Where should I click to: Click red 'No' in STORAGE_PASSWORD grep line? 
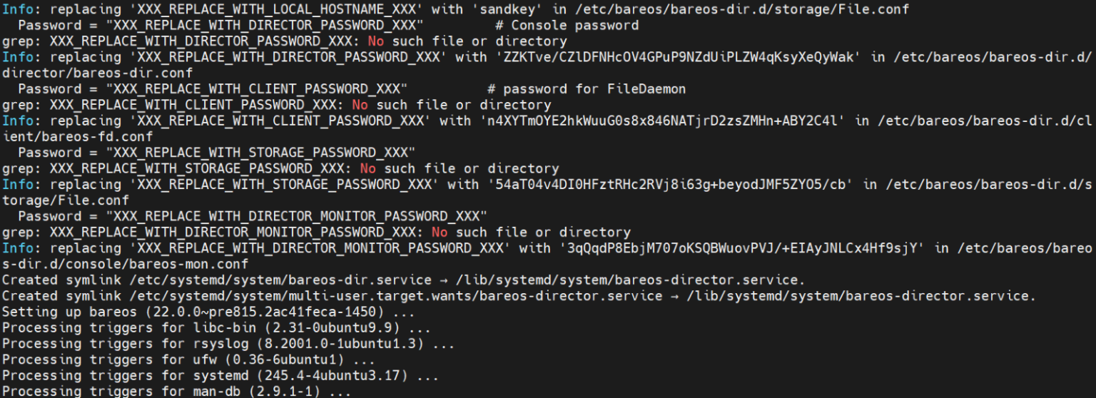[367, 169]
